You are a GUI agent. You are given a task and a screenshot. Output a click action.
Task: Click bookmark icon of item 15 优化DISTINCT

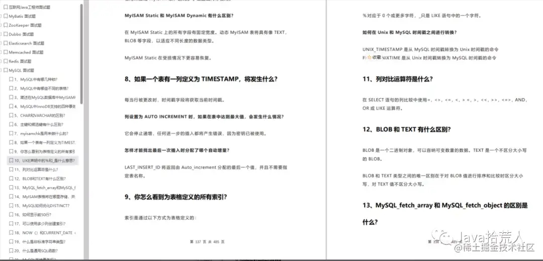coord(11,206)
